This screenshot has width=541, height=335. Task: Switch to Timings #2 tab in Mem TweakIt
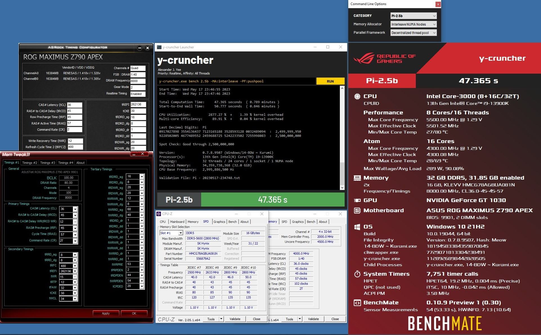(30, 163)
